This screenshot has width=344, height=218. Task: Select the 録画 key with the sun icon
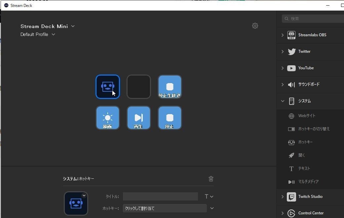click(107, 118)
